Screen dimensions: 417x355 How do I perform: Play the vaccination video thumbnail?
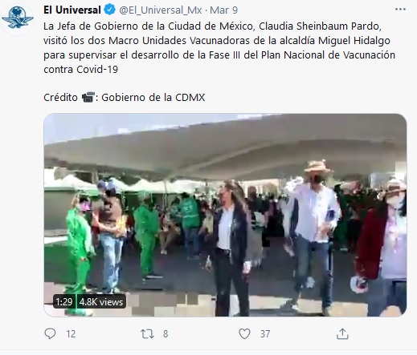click(x=225, y=215)
